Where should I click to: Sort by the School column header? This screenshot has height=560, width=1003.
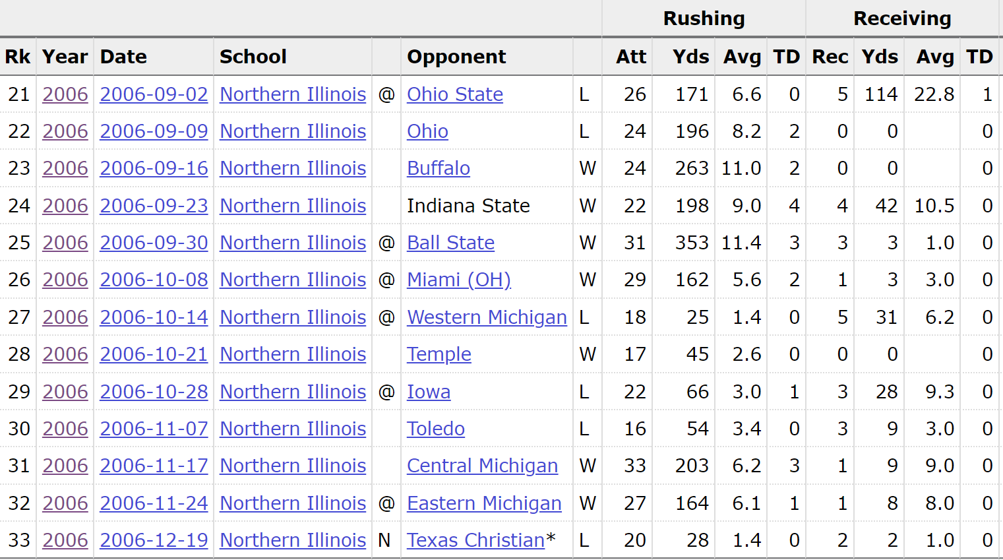pos(253,57)
